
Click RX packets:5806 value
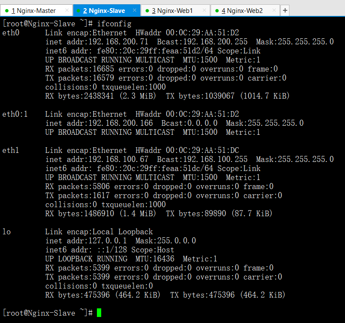[78, 186]
